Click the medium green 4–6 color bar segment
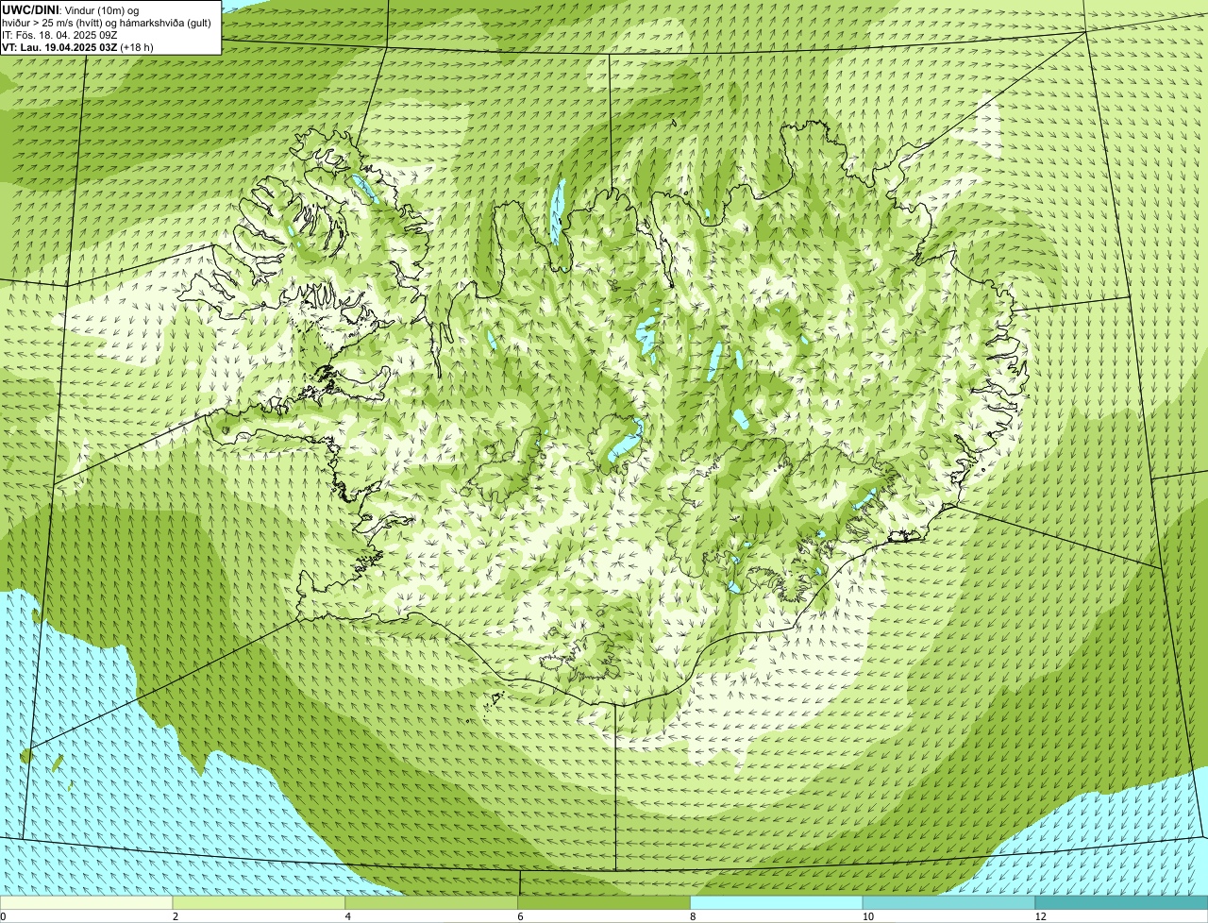 click(x=431, y=903)
